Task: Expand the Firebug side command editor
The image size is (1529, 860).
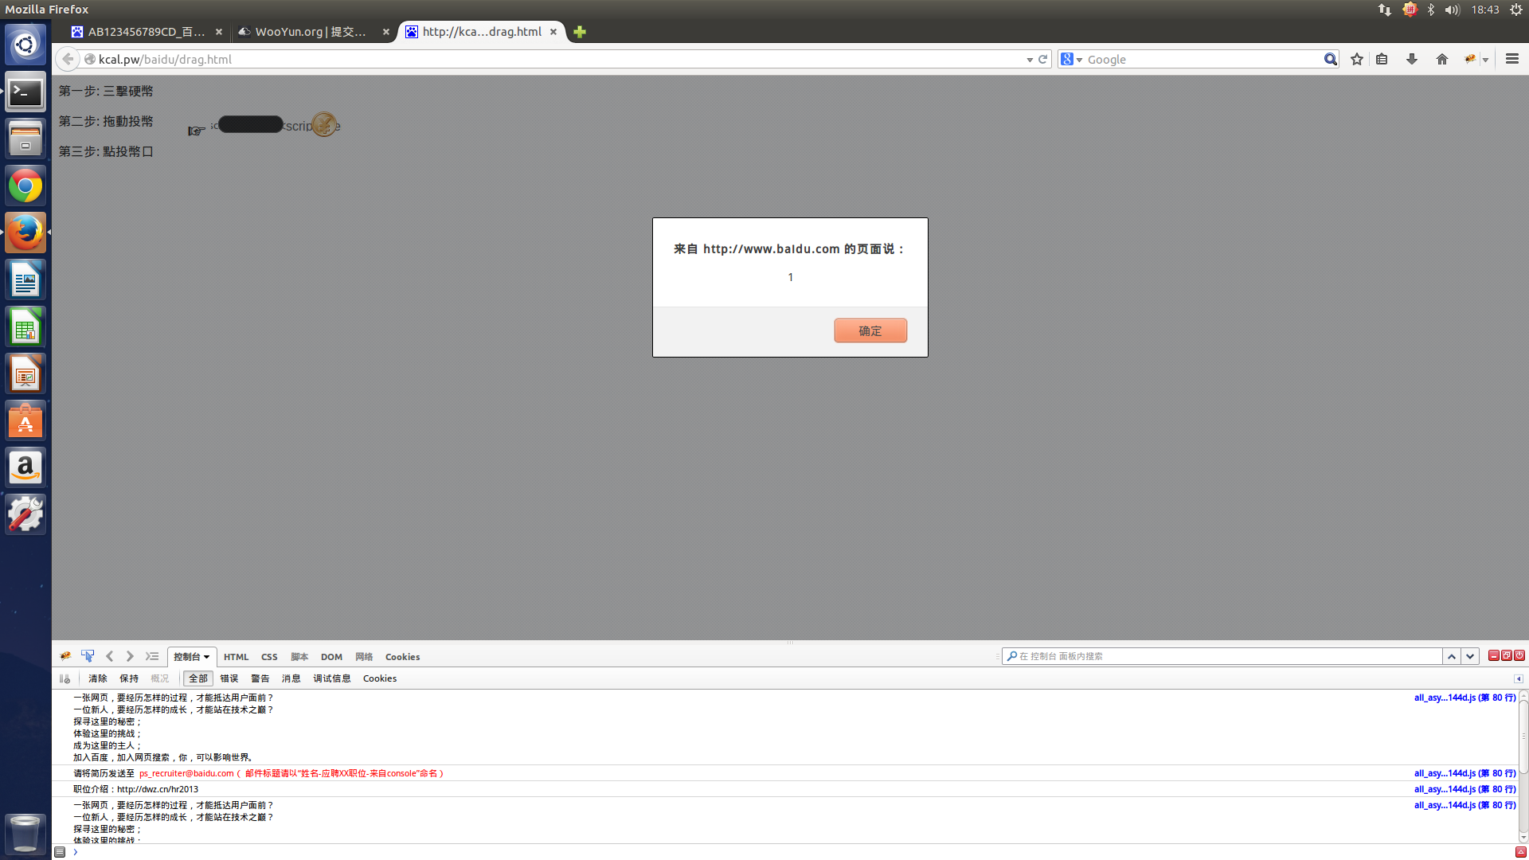Action: pos(1520,852)
